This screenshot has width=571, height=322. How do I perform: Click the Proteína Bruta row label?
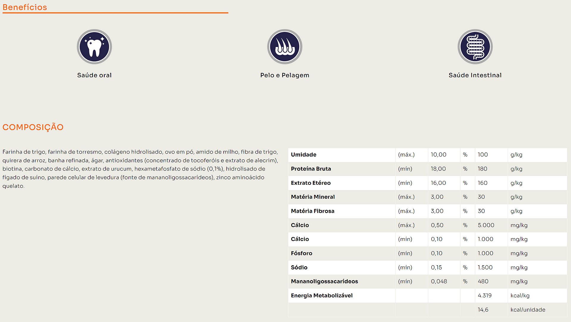coord(311,169)
